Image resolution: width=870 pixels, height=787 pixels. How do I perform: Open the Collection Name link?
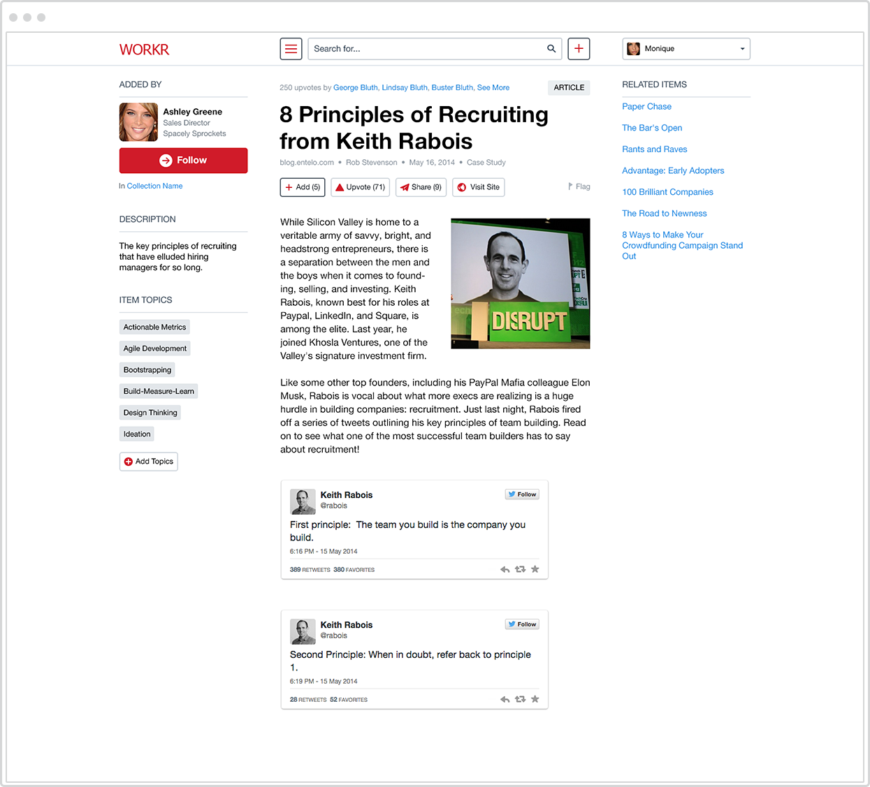(154, 186)
